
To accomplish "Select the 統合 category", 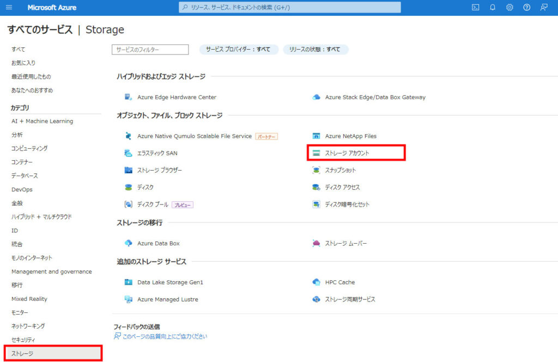I will pyautogui.click(x=17, y=244).
